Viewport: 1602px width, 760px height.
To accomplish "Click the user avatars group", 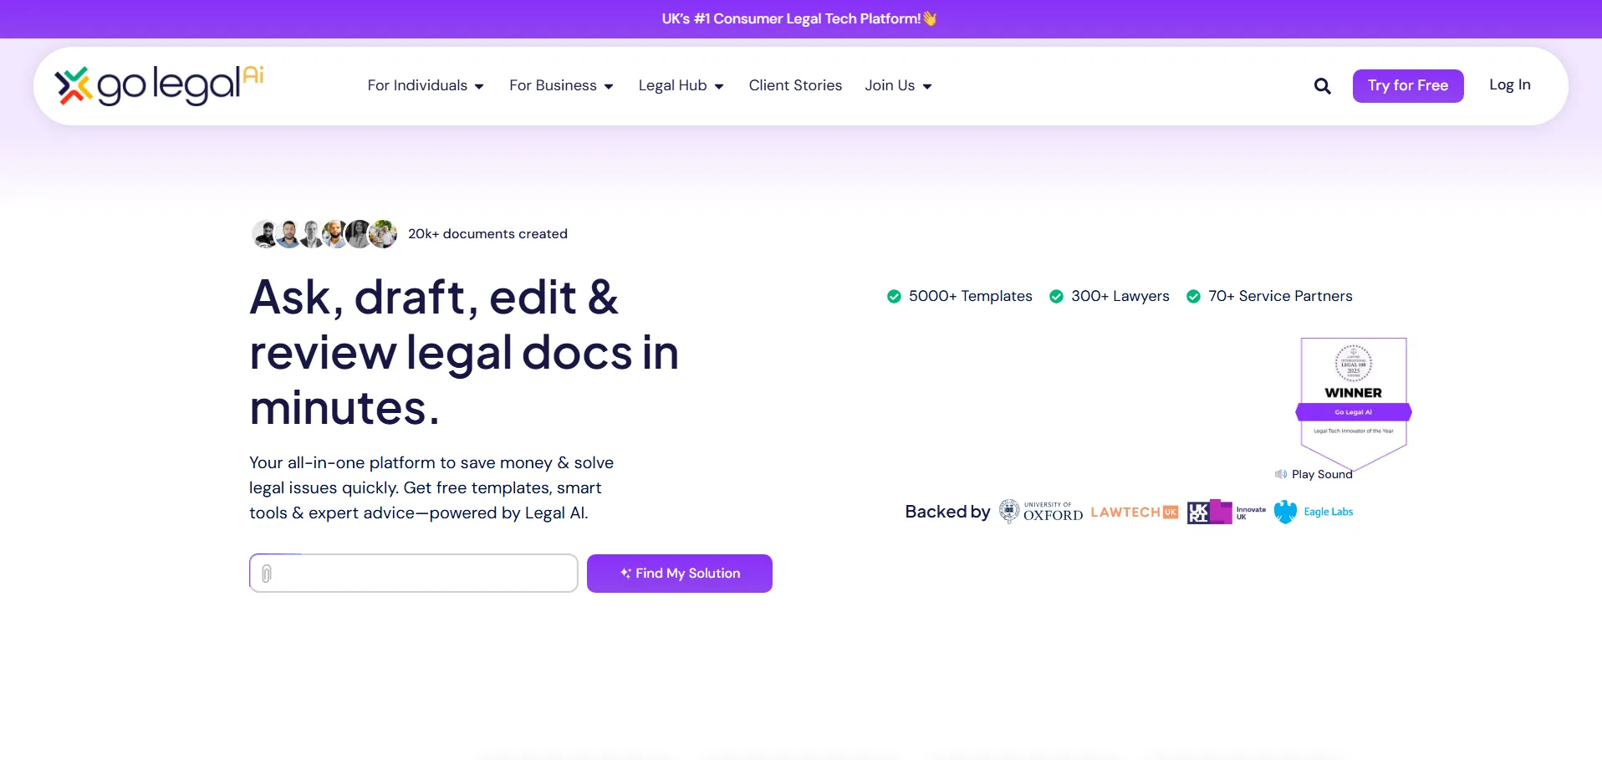I will coord(324,234).
